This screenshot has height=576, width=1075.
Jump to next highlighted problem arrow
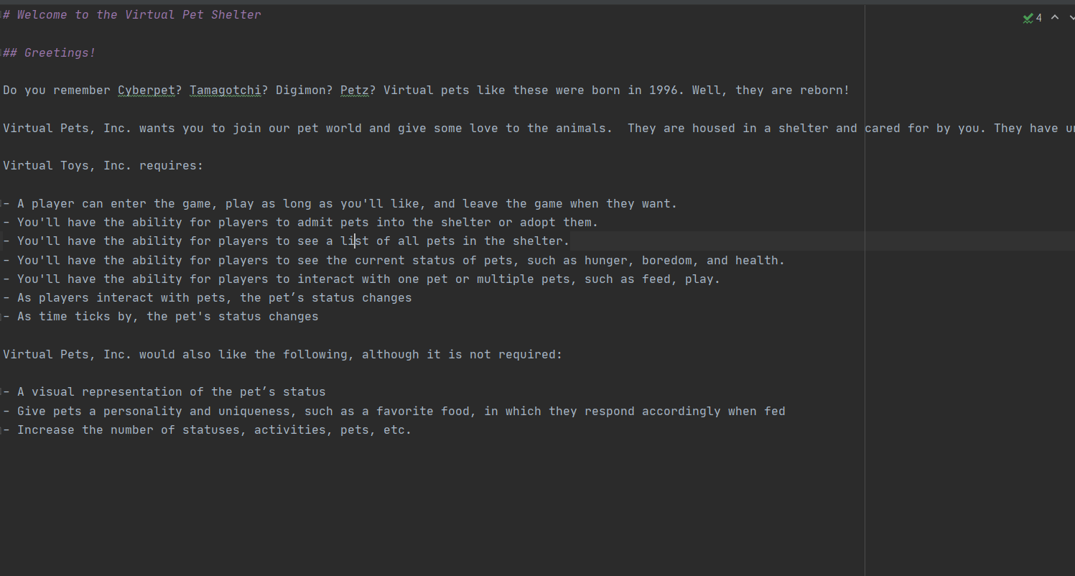1071,17
